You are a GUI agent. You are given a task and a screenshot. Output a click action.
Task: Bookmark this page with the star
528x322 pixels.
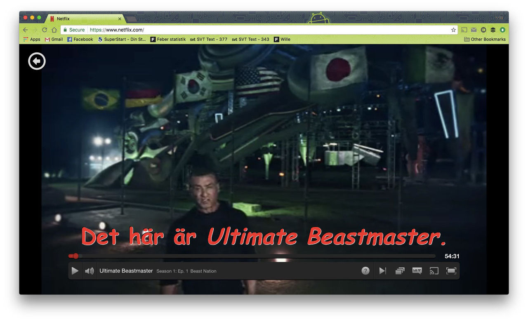tap(453, 30)
